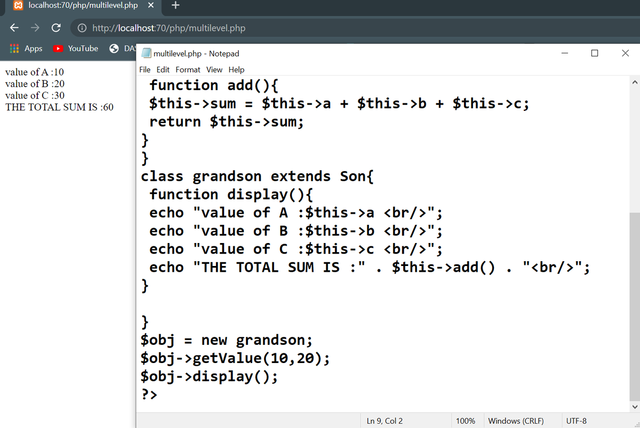Click the browser address bar URL
Screen dimensions: 640x428
[169, 28]
